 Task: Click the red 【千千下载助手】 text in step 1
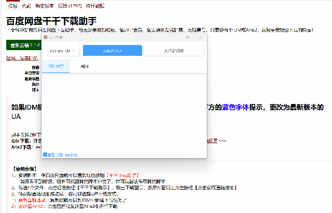(x=122, y=175)
